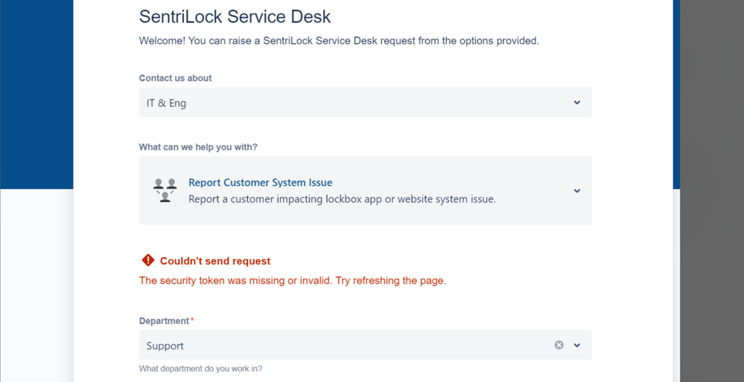Screen dimensions: 744x382
Task: Click the SentriLock Service Desk heading
Action: point(235,17)
